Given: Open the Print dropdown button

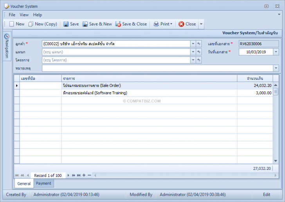Looking at the screenshot, I should (x=163, y=24).
